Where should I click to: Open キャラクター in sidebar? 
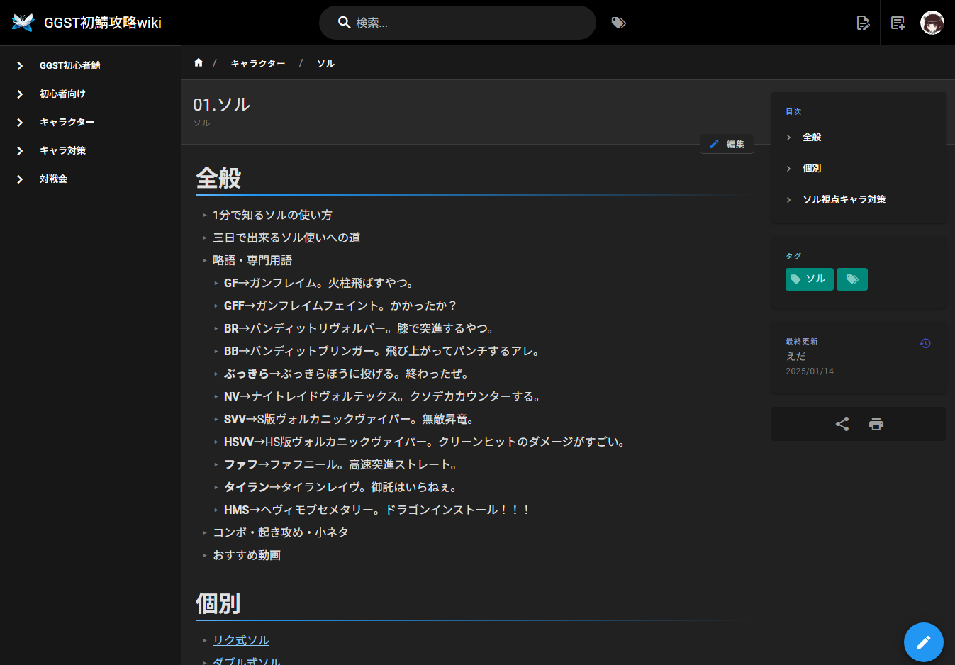pyautogui.click(x=67, y=122)
